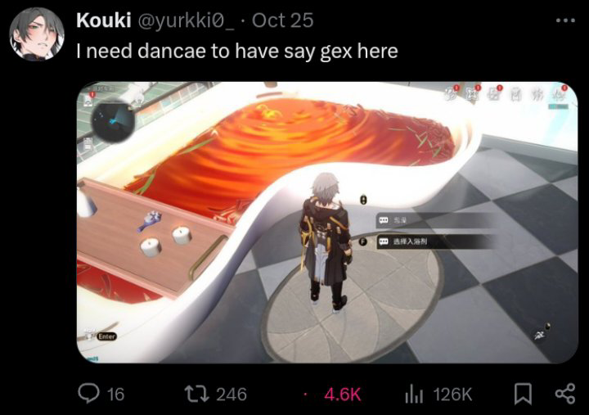Image resolution: width=589 pixels, height=415 pixels.
Task: Click the Enter chat button in game
Action: tap(106, 336)
